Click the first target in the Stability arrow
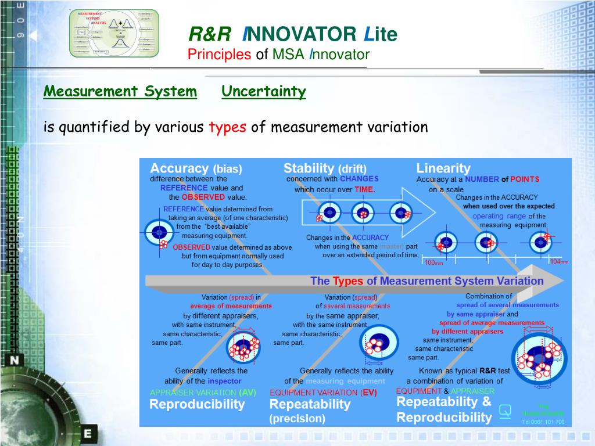The height and width of the screenshot is (446, 595). [x=329, y=213]
